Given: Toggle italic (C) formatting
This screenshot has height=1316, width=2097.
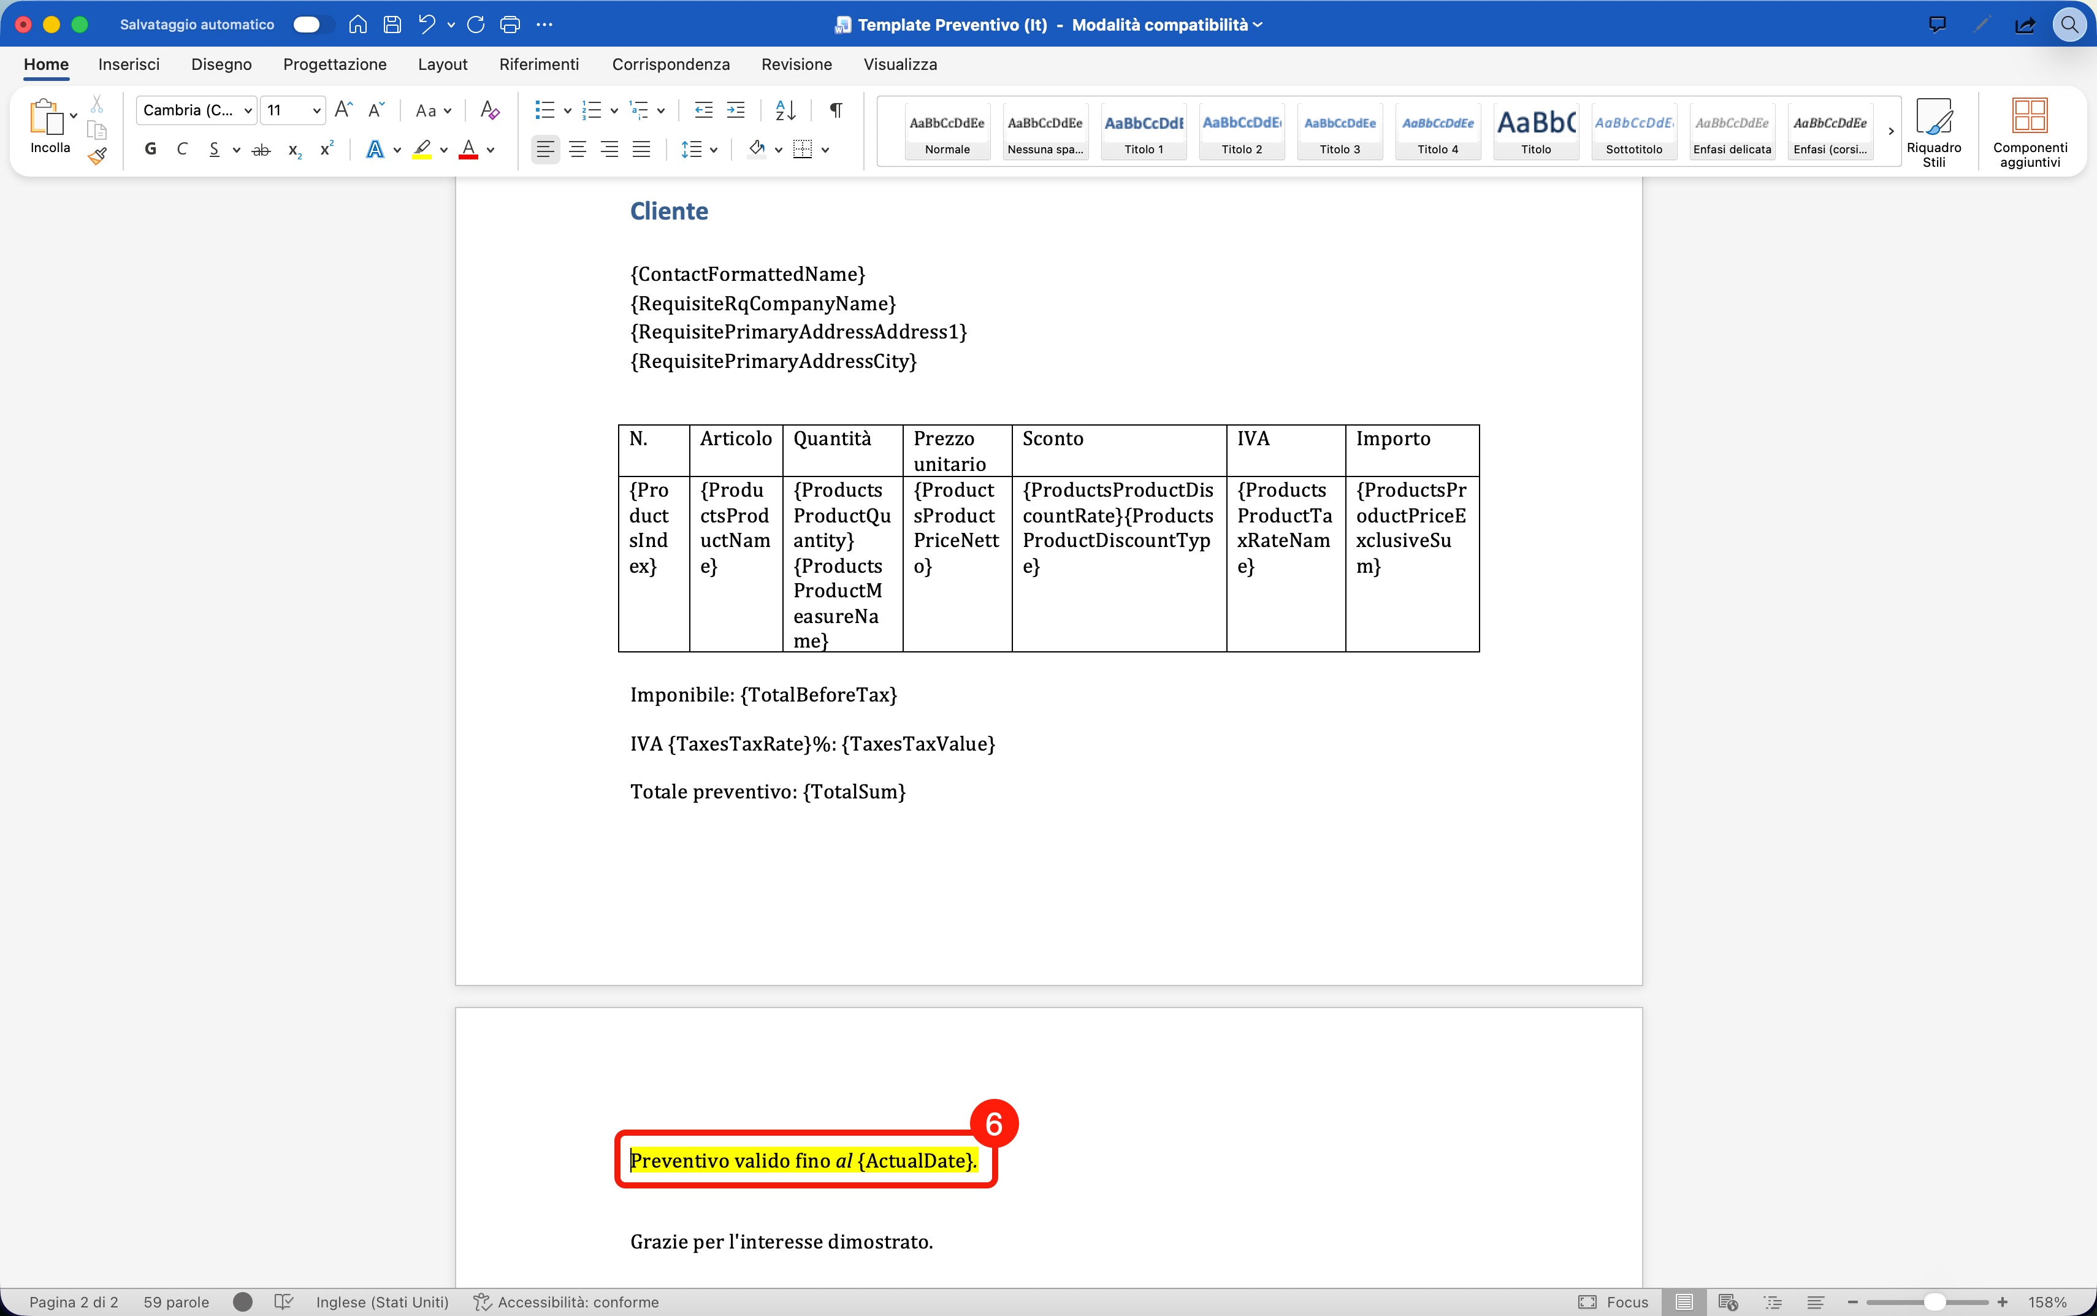Looking at the screenshot, I should pyautogui.click(x=182, y=149).
